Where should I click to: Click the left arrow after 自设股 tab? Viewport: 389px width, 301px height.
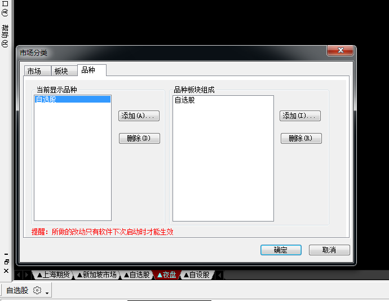(x=219, y=275)
